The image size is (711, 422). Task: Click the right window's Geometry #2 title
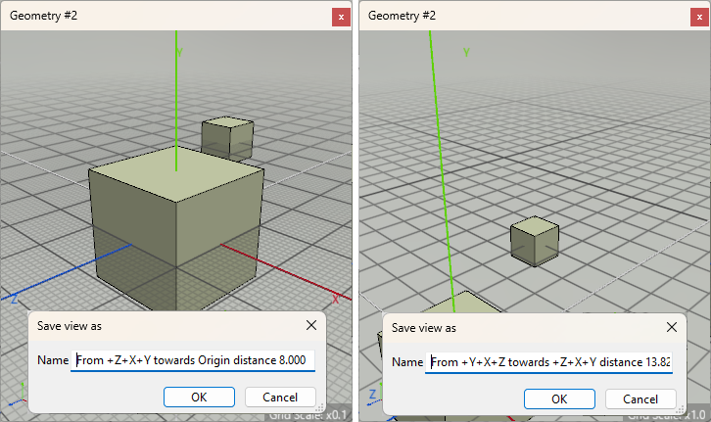coord(402,16)
